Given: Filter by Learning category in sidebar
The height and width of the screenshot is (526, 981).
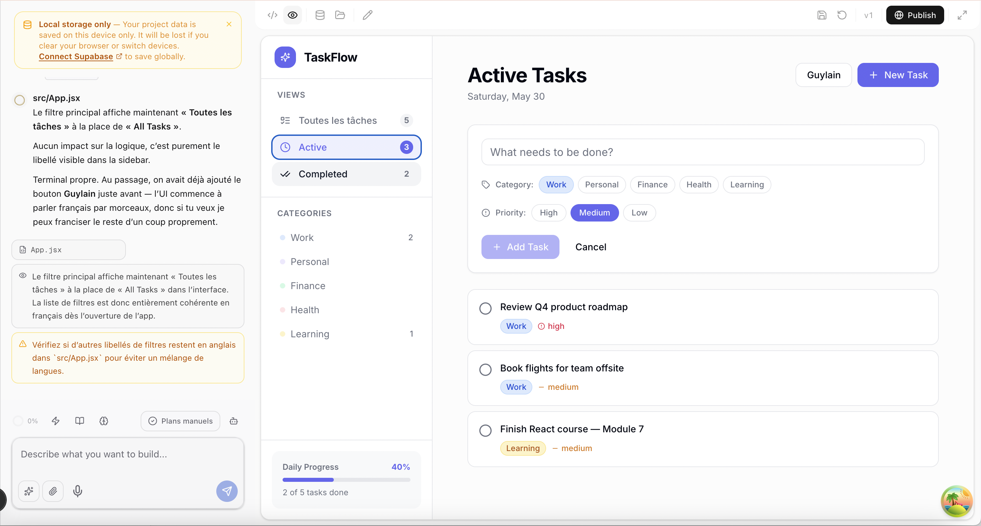Looking at the screenshot, I should click(x=347, y=334).
